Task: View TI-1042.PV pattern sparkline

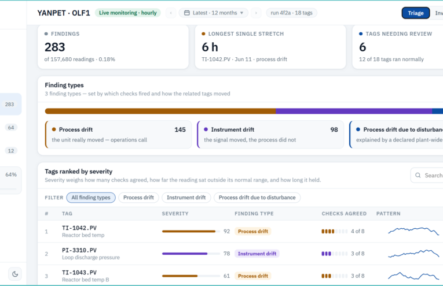Action: pyautogui.click(x=413, y=231)
